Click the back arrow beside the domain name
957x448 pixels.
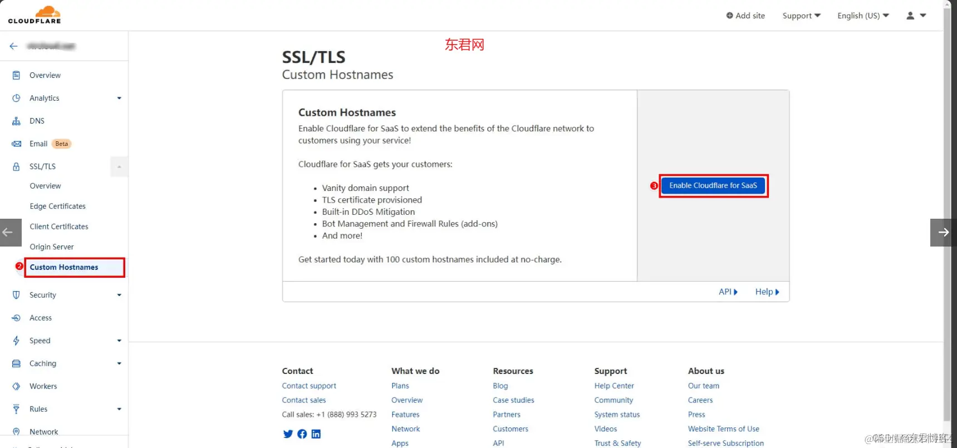(14, 46)
